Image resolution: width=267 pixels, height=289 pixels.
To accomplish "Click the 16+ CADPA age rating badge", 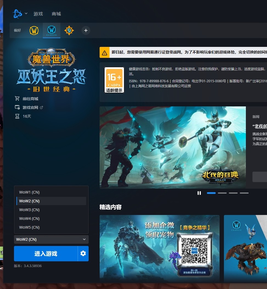I will 114,80.
